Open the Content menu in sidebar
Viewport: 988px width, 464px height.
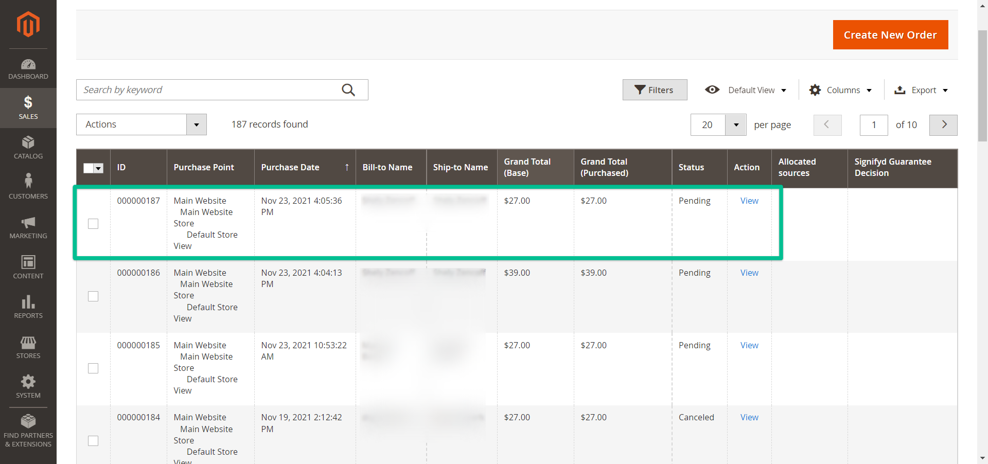pos(28,267)
